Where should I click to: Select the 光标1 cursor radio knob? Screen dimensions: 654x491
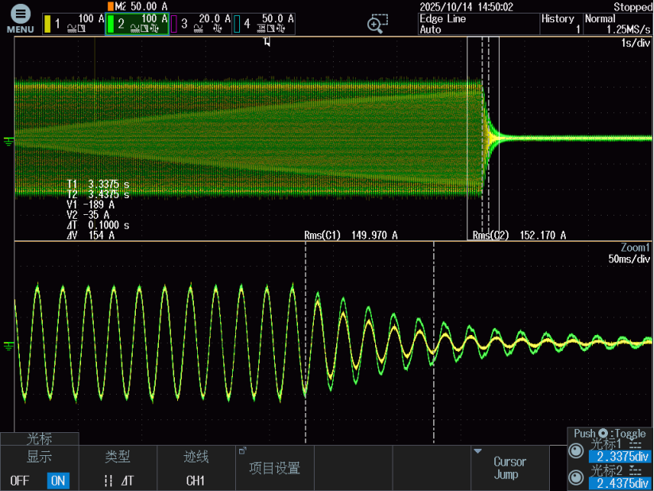click(576, 450)
